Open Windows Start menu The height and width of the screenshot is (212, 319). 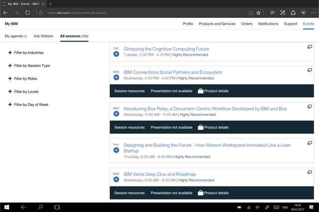point(7,207)
